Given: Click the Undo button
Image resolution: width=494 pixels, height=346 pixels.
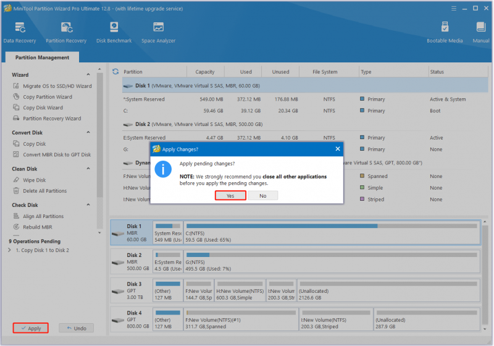Looking at the screenshot, I should 76,328.
